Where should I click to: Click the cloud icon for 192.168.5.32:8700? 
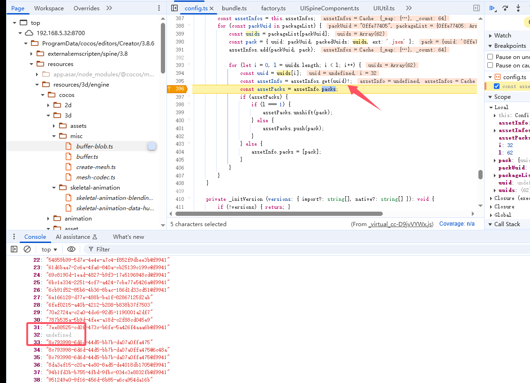click(30, 33)
